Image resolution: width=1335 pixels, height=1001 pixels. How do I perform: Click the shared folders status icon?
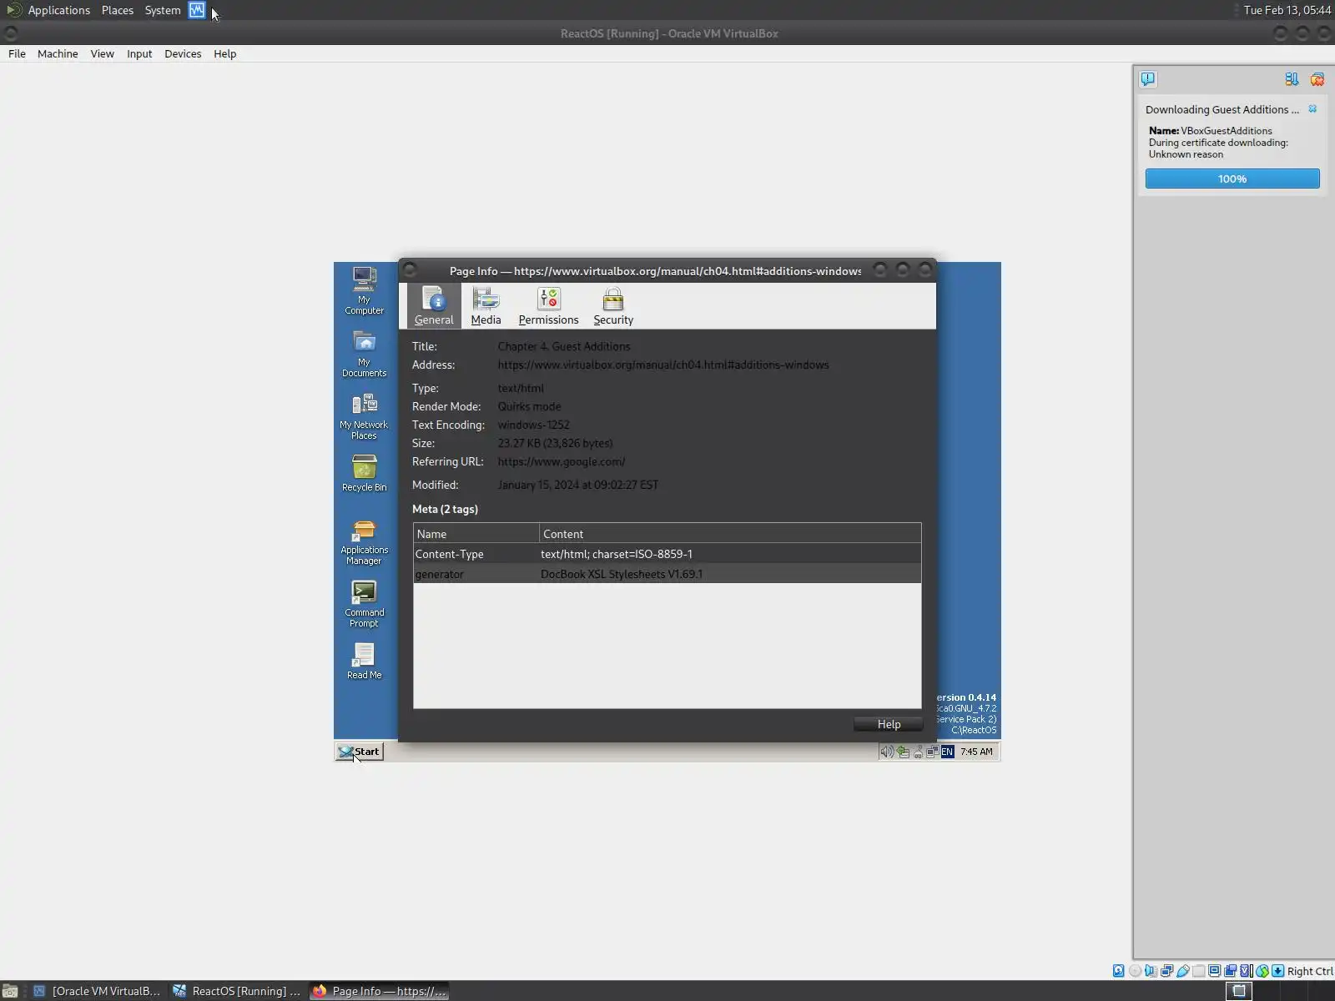[1198, 971]
